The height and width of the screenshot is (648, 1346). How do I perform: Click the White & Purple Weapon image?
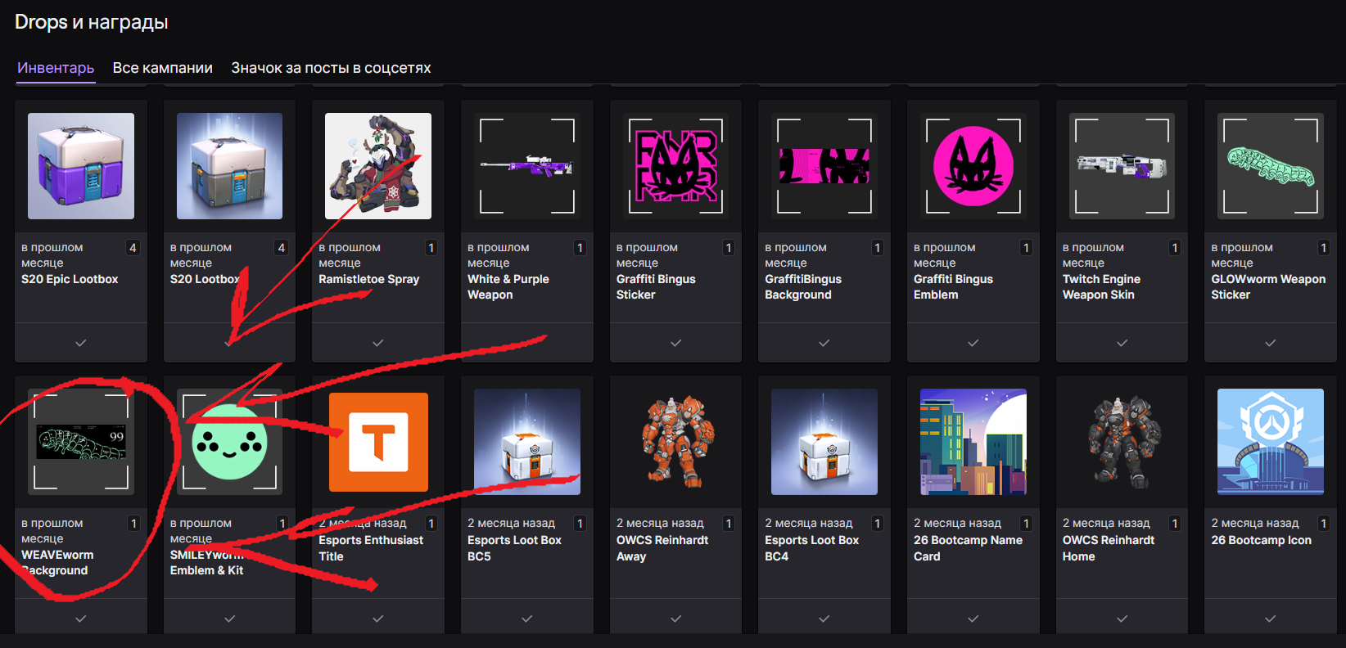tap(526, 166)
